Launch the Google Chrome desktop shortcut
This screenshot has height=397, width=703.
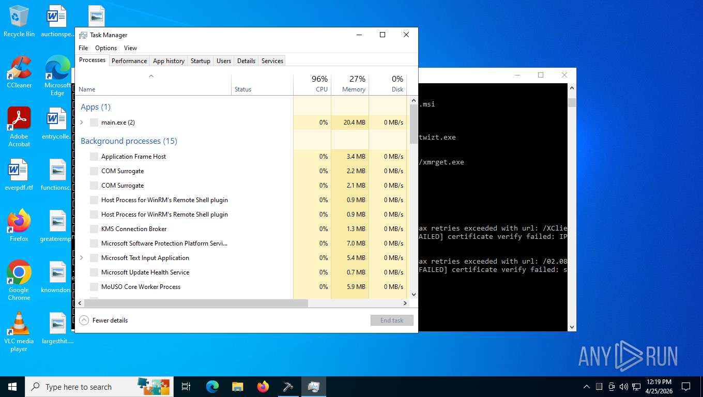coord(19,280)
